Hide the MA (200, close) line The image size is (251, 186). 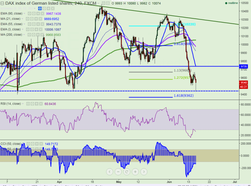(x=29, y=35)
